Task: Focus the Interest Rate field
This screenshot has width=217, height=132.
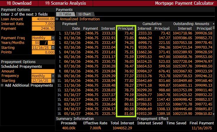Action: pos(43,24)
